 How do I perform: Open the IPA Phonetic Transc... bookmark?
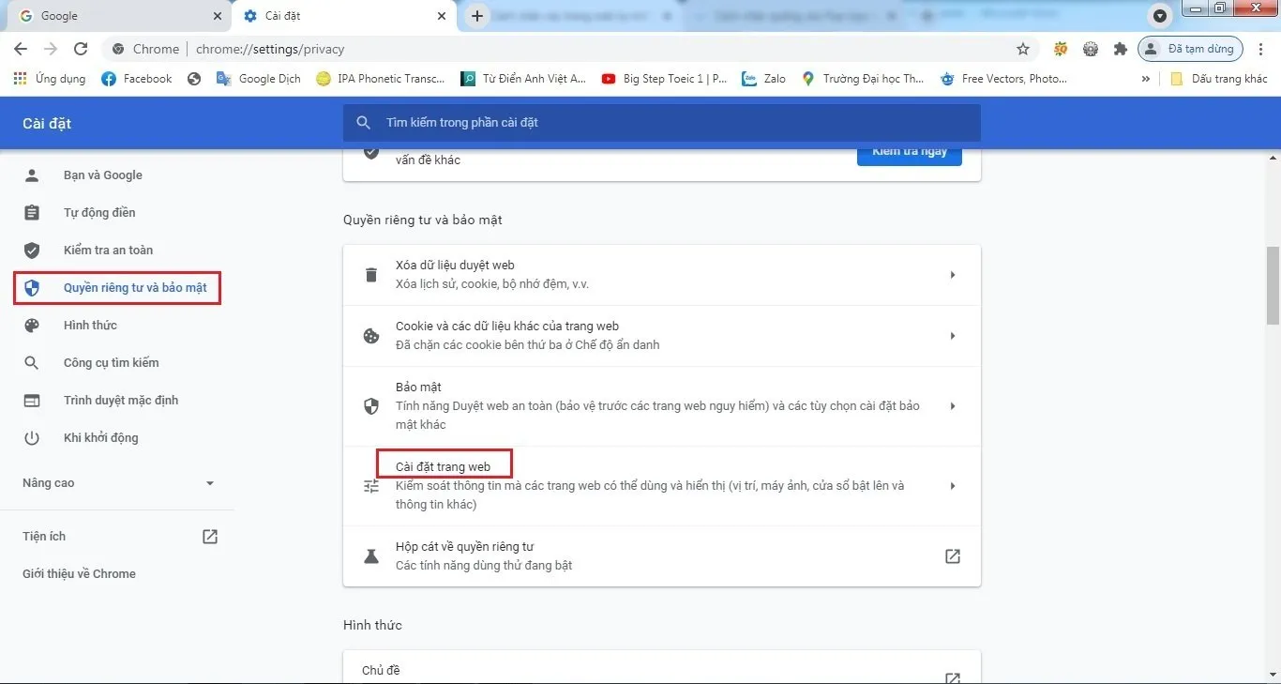tap(381, 79)
